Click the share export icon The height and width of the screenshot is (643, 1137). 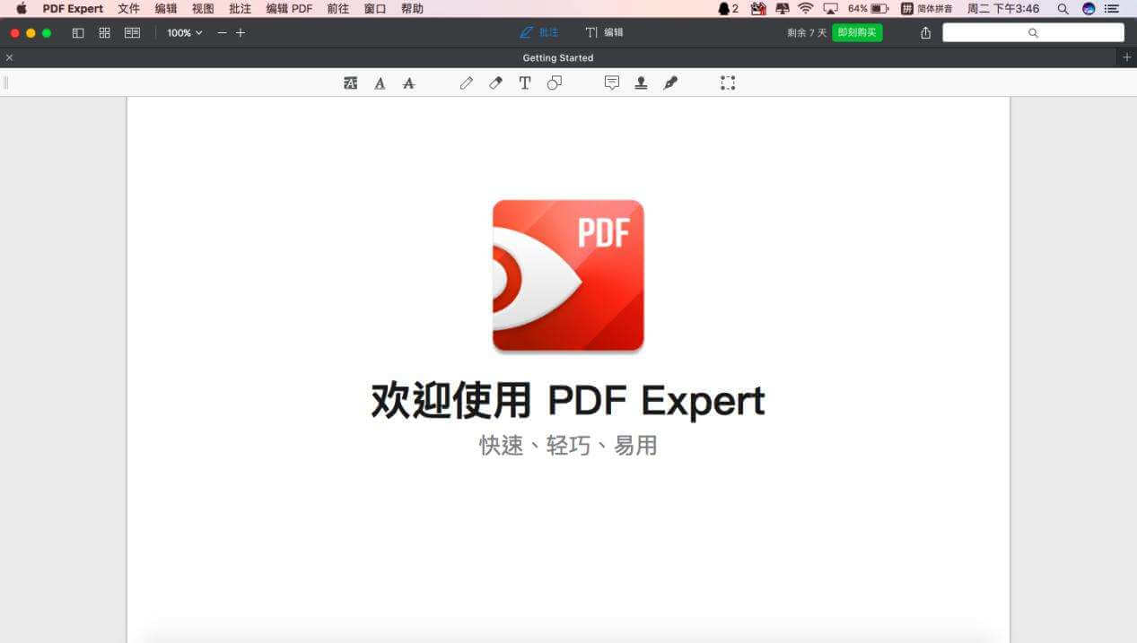pyautogui.click(x=926, y=32)
